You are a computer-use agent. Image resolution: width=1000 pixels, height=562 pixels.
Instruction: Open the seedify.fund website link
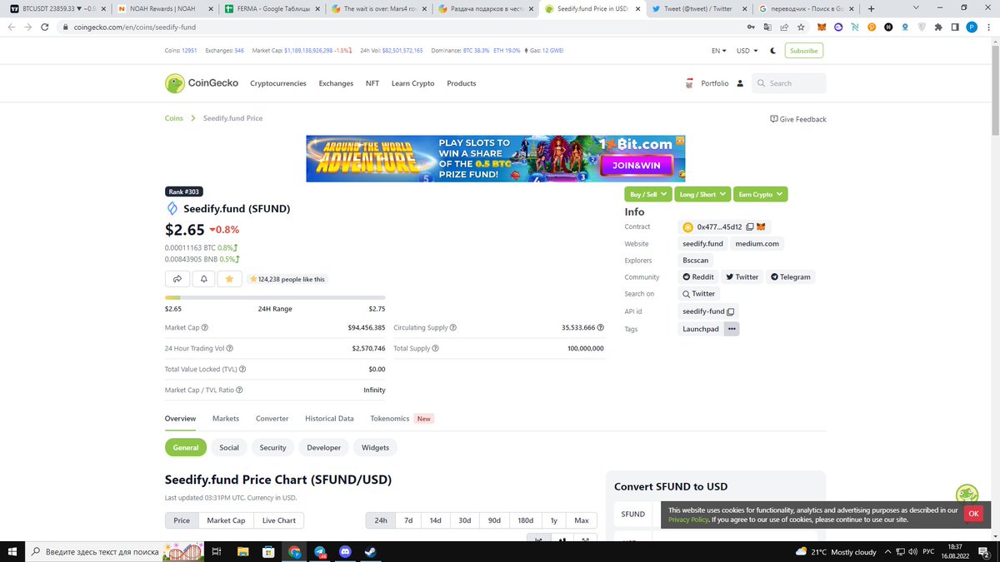(x=703, y=244)
